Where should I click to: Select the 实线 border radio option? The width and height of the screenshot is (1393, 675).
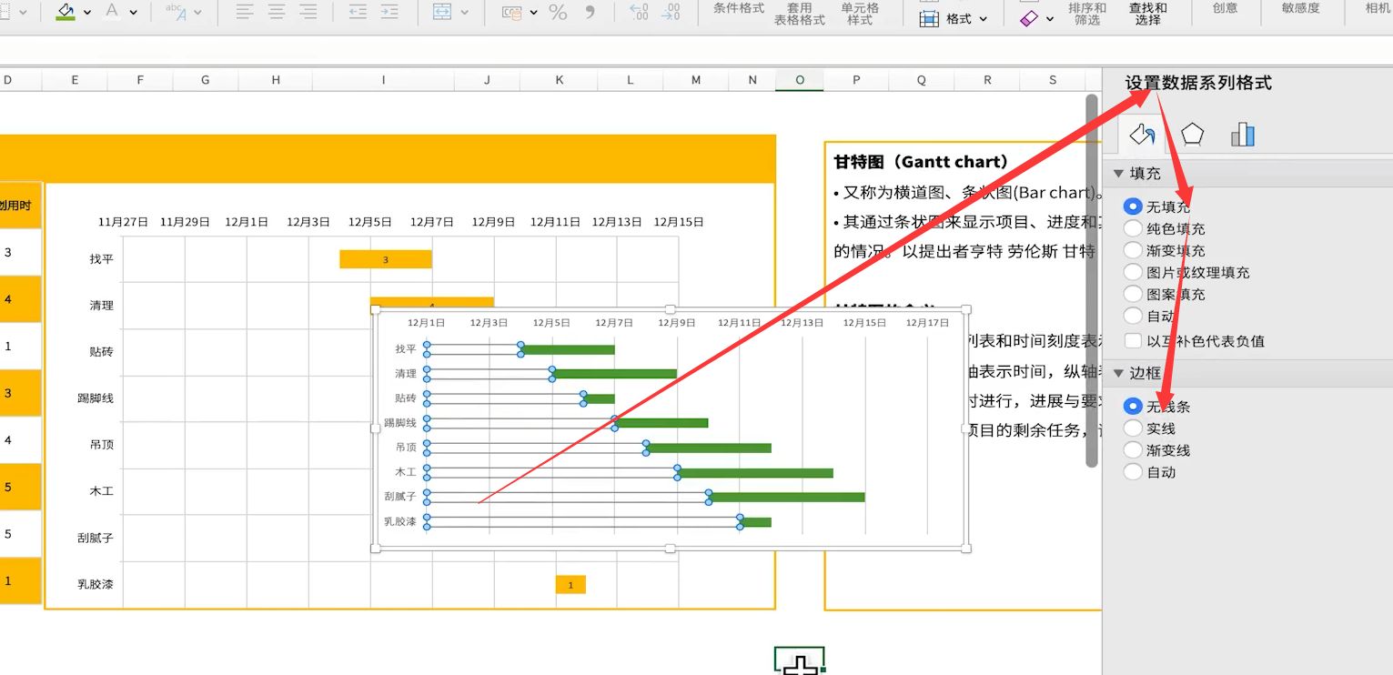point(1133,428)
